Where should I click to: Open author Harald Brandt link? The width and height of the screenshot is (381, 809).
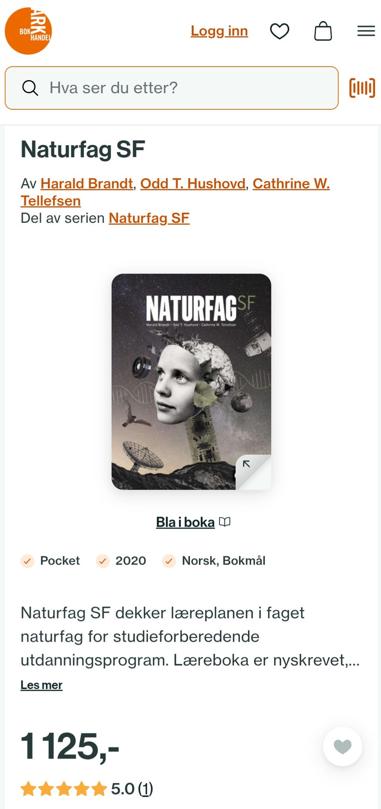click(87, 184)
